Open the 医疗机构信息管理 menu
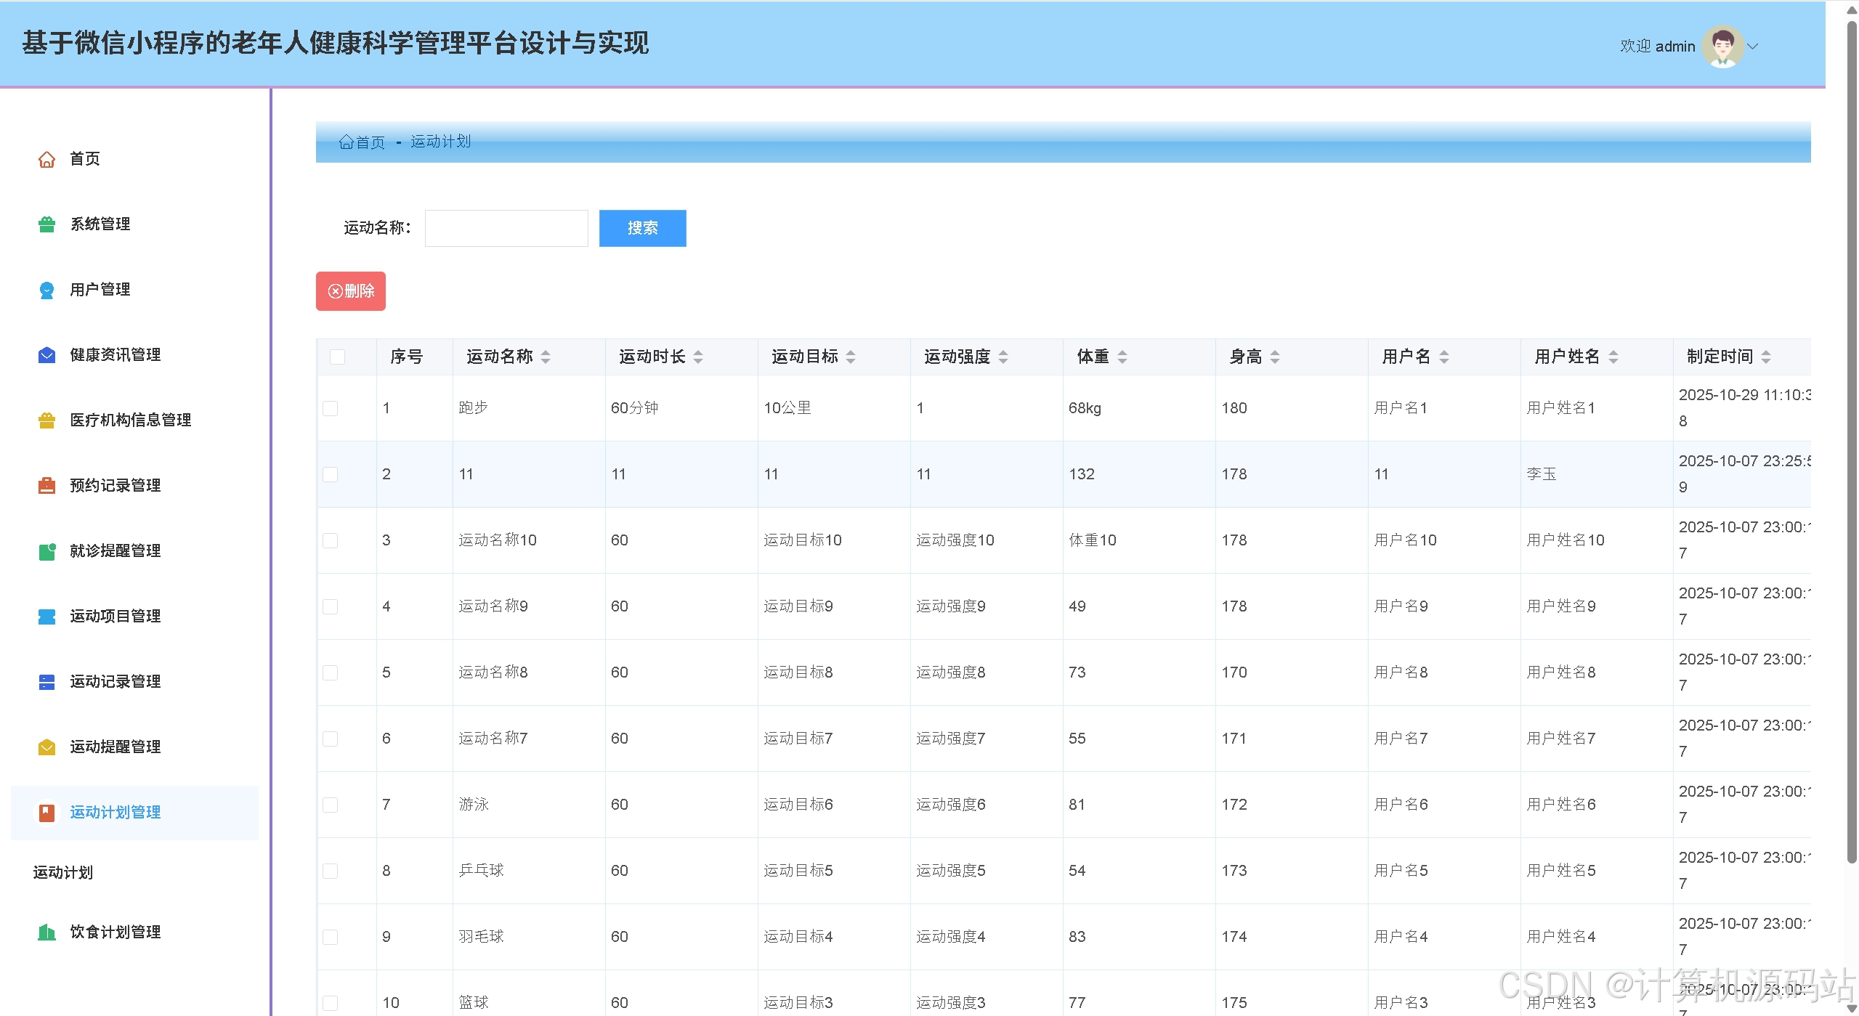Viewport: 1859px width, 1016px height. click(x=134, y=420)
